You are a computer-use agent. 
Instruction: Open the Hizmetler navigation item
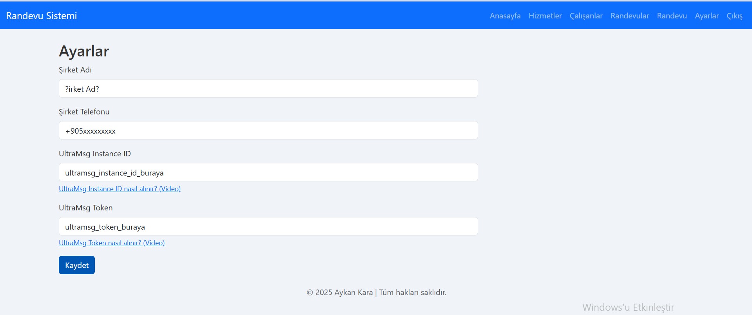pyautogui.click(x=545, y=16)
